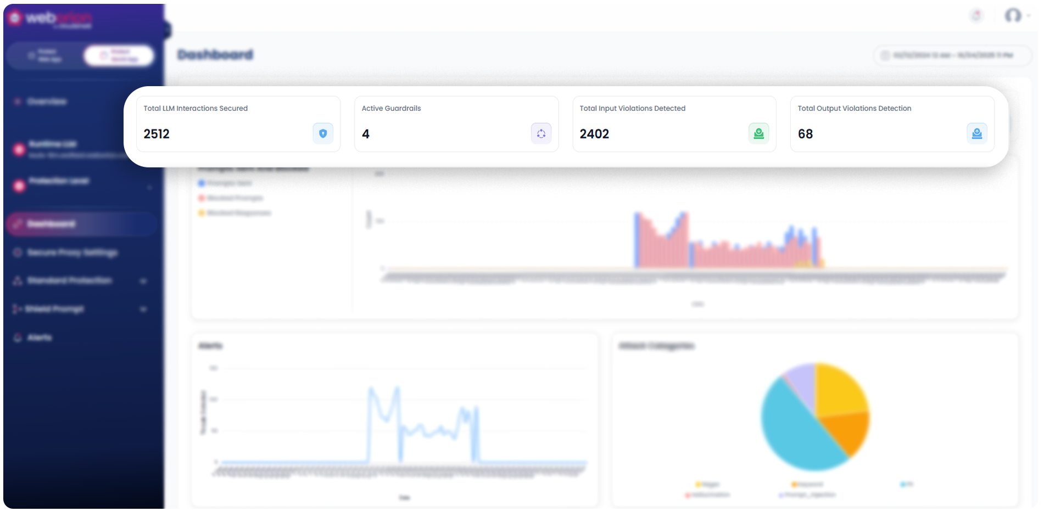Expand the Standard Protection submenu chevron
The height and width of the screenshot is (517, 1044).
[x=143, y=281]
